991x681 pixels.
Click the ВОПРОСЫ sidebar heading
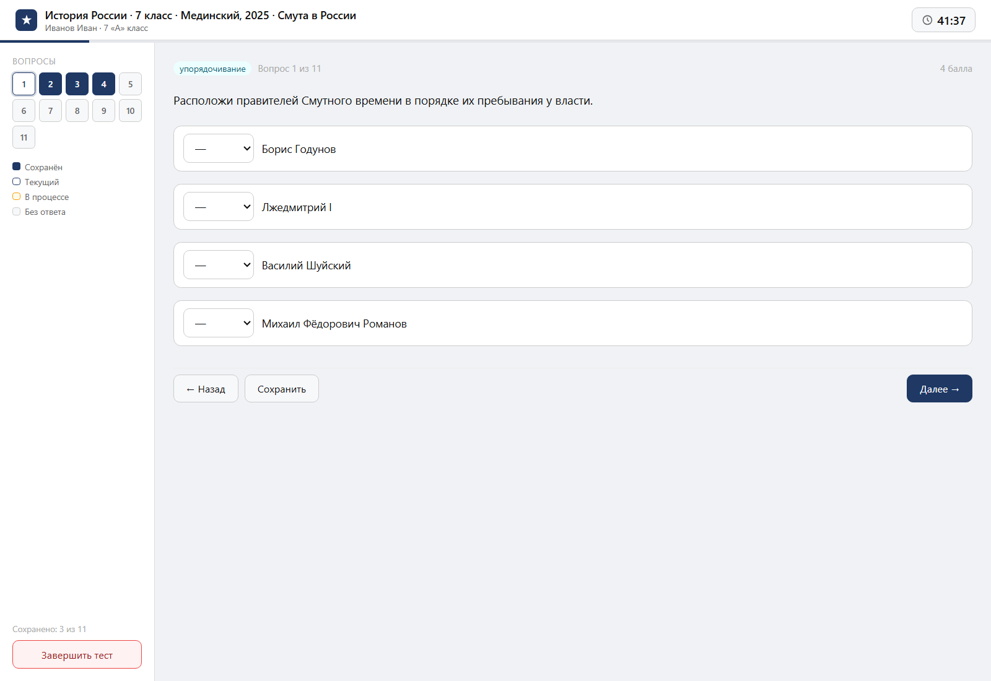(34, 61)
